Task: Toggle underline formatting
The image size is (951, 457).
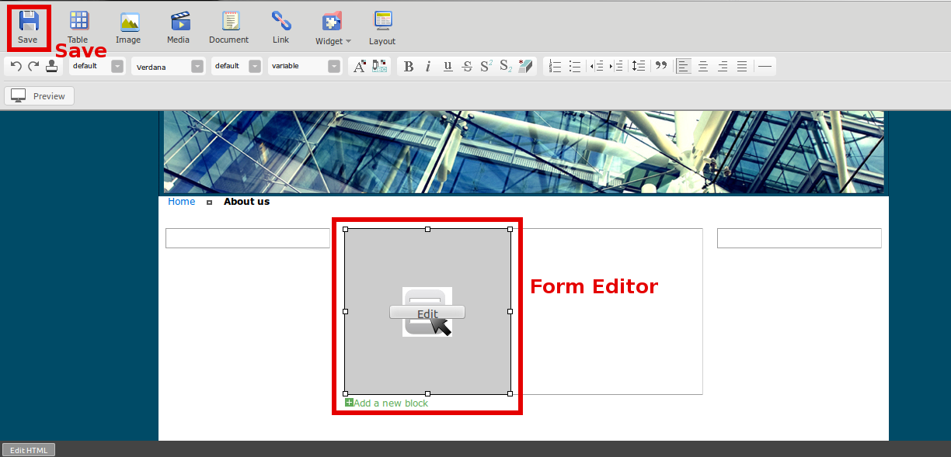Action: (448, 67)
